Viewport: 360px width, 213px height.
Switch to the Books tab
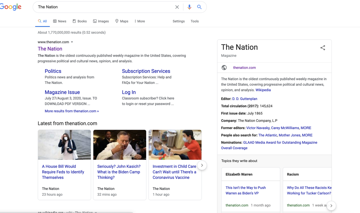(x=79, y=21)
